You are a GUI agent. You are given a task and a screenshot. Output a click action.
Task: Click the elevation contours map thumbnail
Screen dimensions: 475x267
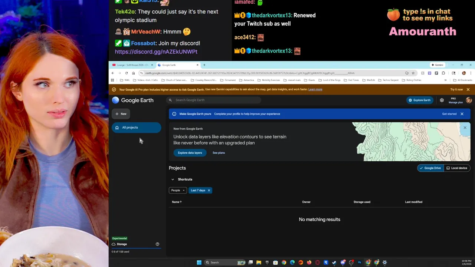pos(411,142)
